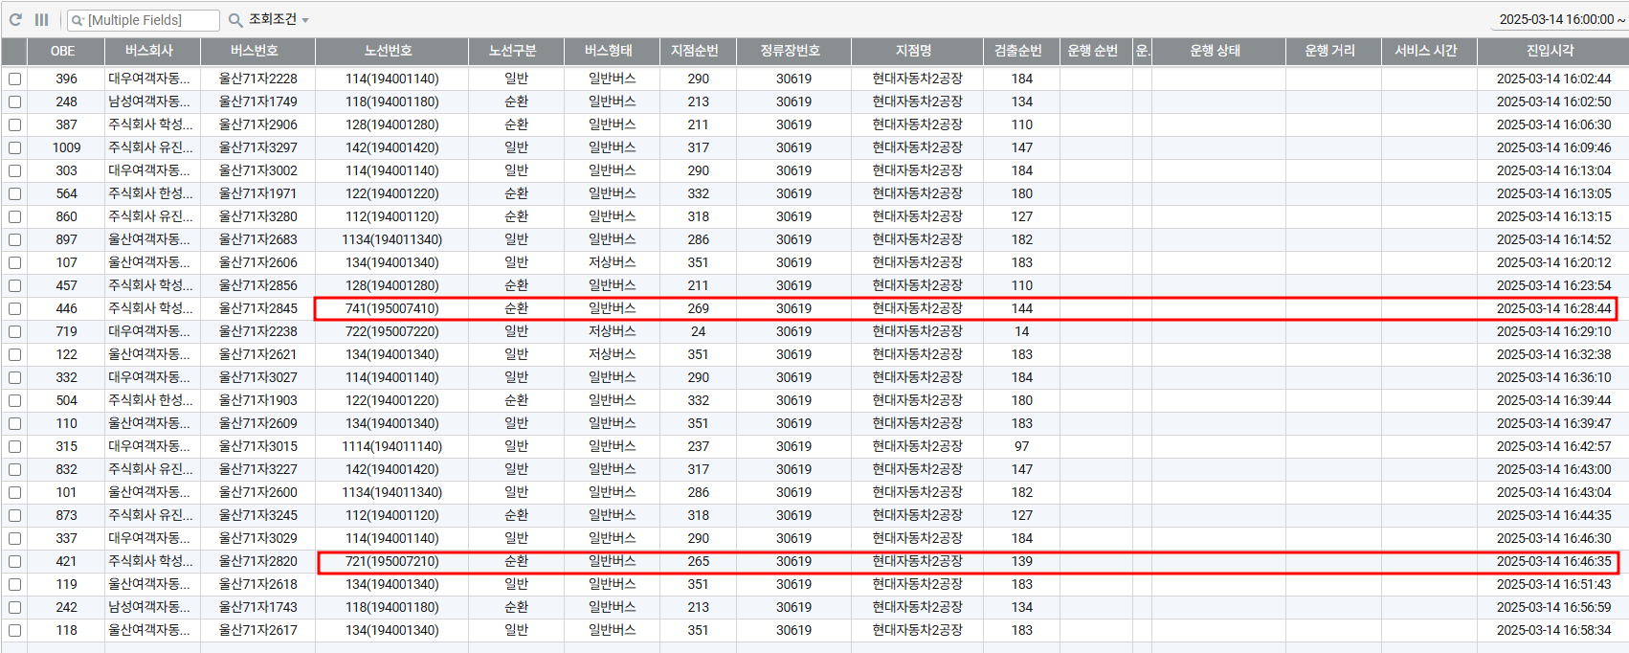Select entry time 2025-03-14 16:28:44

coord(1554,308)
